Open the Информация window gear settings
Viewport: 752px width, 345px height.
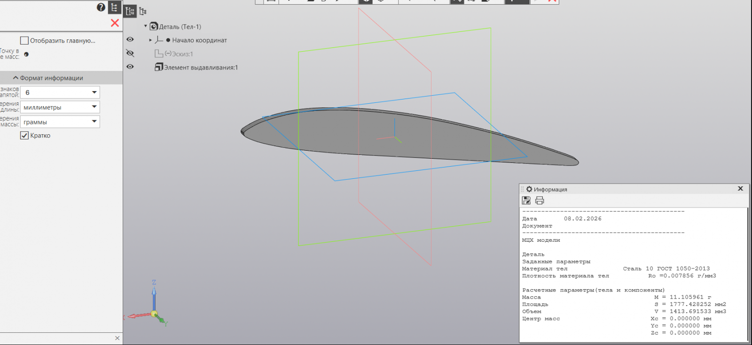[529, 189]
